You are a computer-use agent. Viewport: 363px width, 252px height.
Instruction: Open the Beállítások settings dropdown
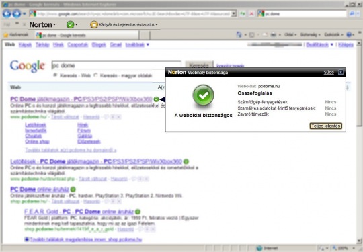(319, 44)
